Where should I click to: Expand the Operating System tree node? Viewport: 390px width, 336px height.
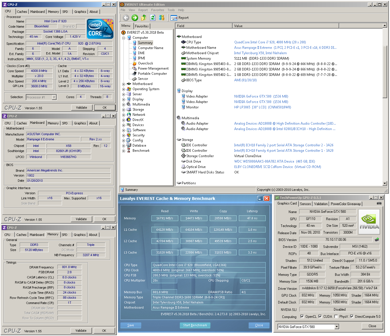pos(124,89)
